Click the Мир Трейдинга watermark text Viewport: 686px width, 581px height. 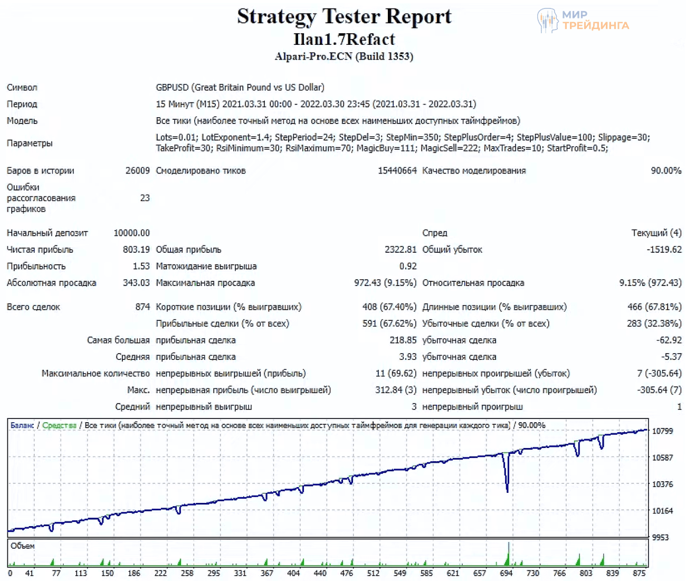pos(595,21)
